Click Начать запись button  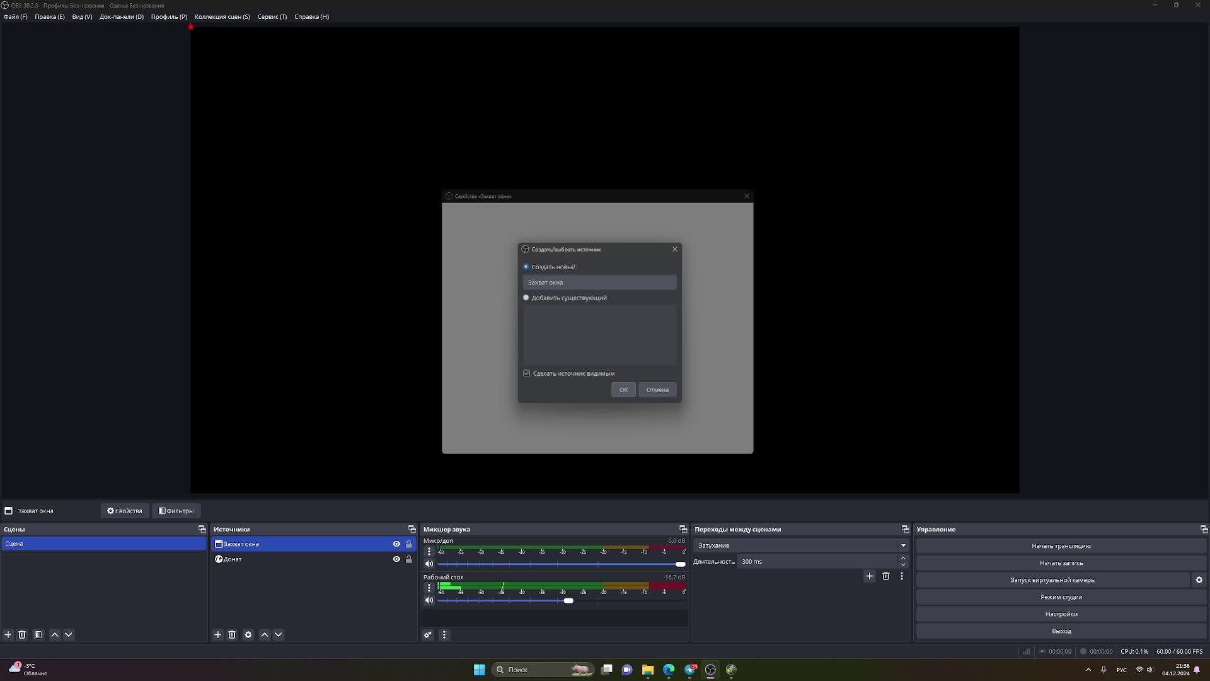point(1061,563)
